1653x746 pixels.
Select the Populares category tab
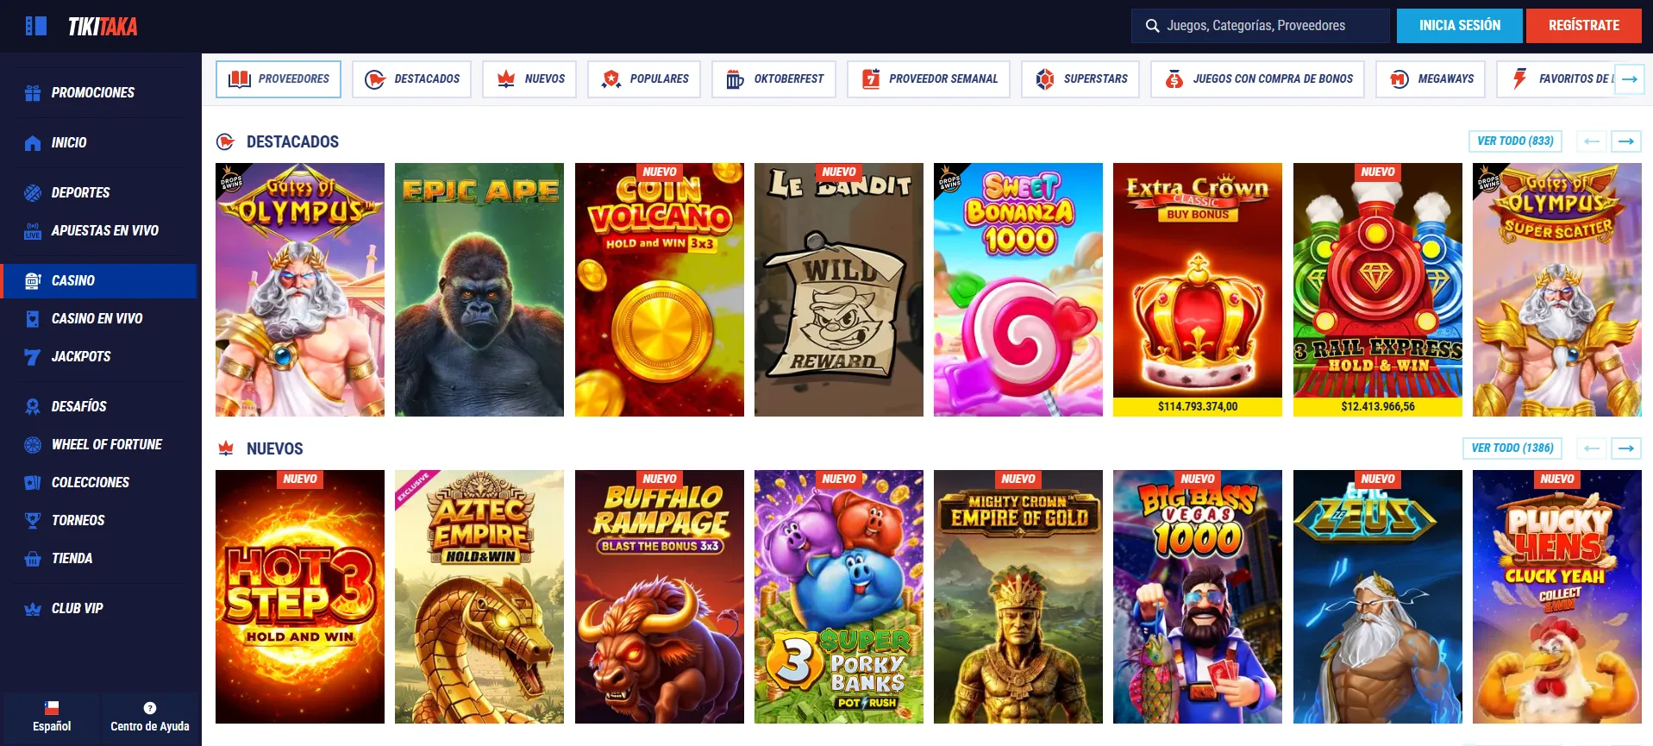pyautogui.click(x=644, y=79)
